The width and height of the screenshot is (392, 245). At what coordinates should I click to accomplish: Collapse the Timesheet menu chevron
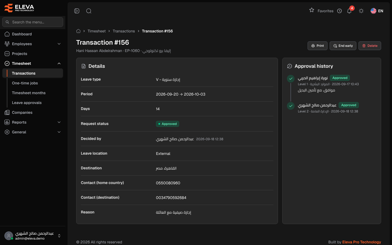(59, 63)
